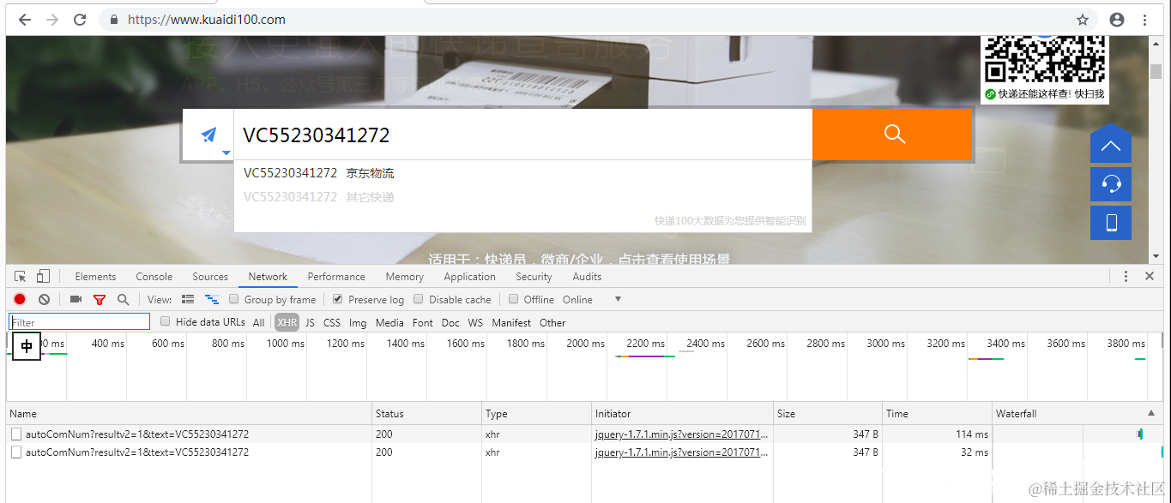
Task: Open network search magnifier icon
Action: [123, 299]
